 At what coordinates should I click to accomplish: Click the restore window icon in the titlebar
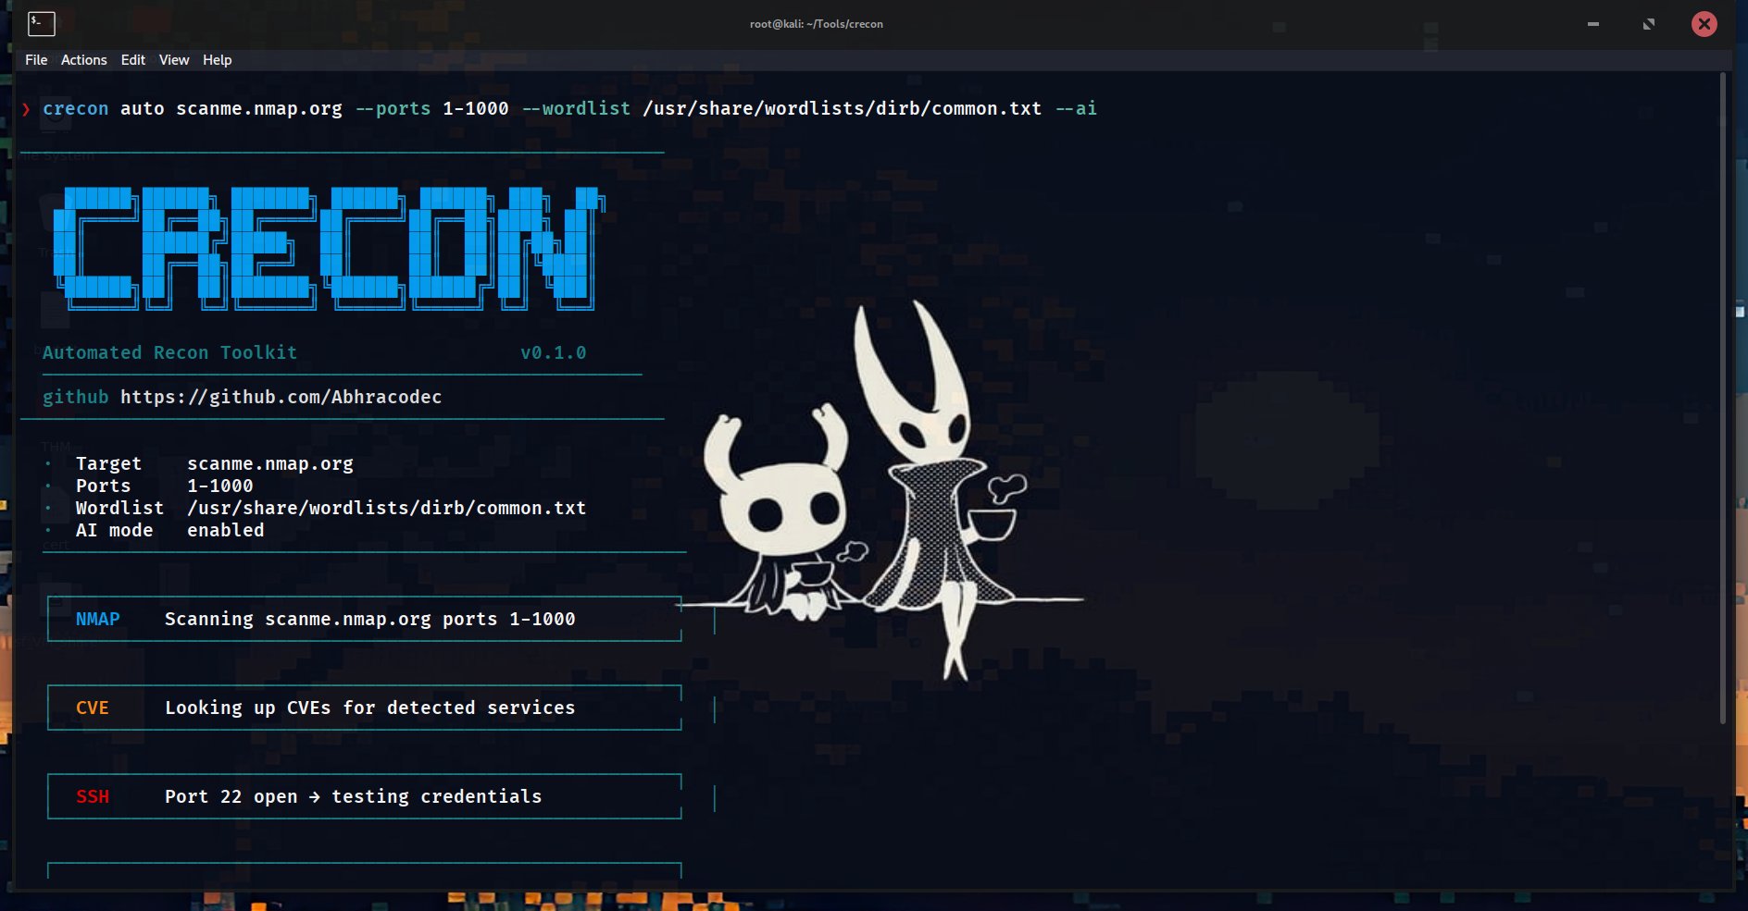(1649, 24)
